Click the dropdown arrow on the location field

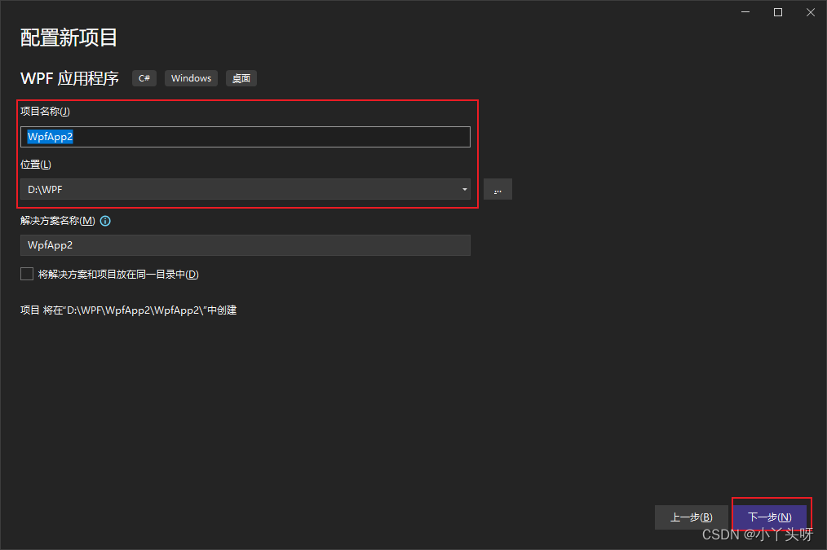[464, 189]
